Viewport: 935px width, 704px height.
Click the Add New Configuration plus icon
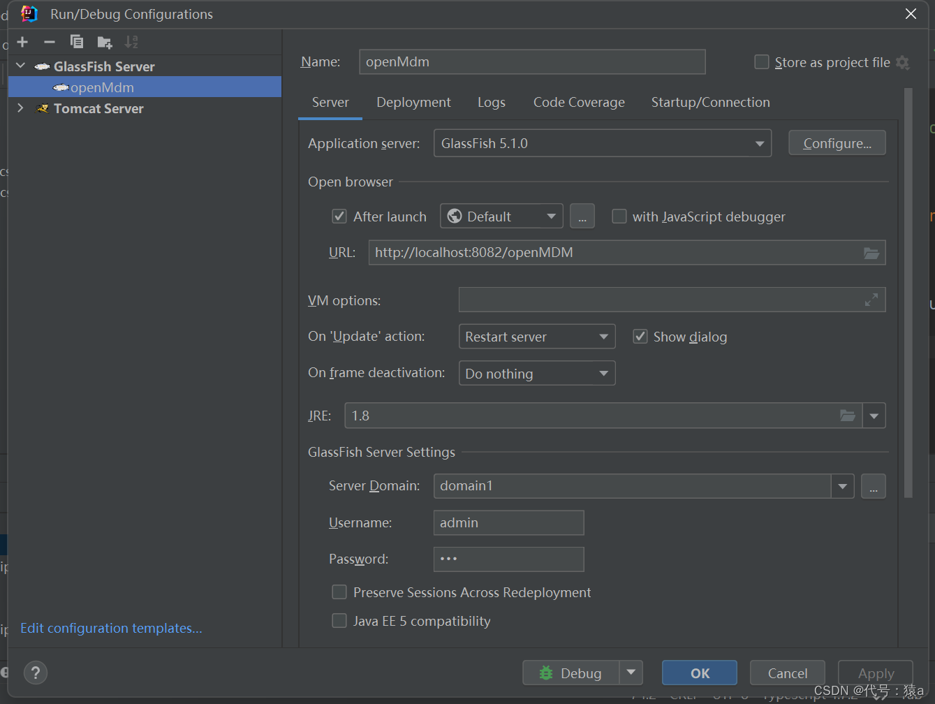22,42
